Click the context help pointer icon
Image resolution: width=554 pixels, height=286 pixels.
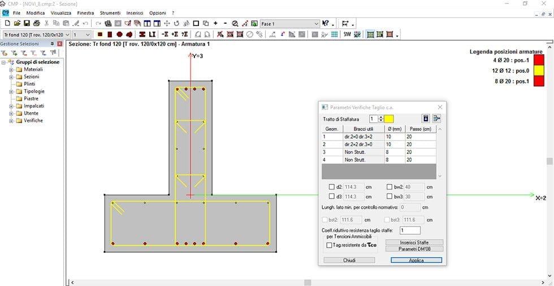(326, 24)
